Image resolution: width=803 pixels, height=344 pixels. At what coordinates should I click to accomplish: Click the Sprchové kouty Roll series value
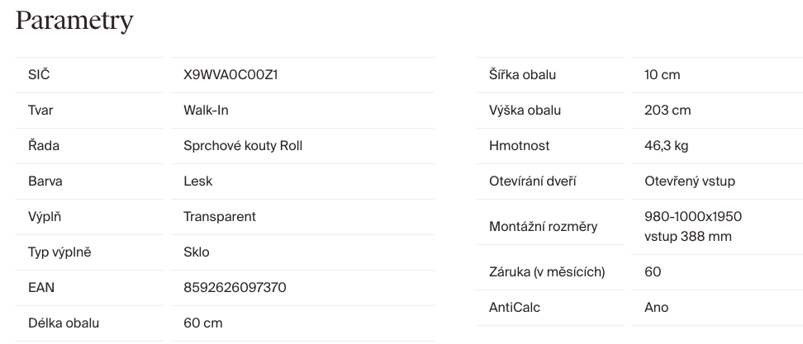click(243, 146)
